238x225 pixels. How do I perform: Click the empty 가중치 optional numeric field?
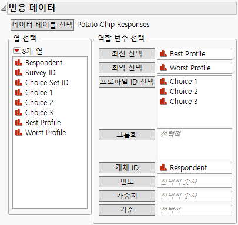(195, 196)
